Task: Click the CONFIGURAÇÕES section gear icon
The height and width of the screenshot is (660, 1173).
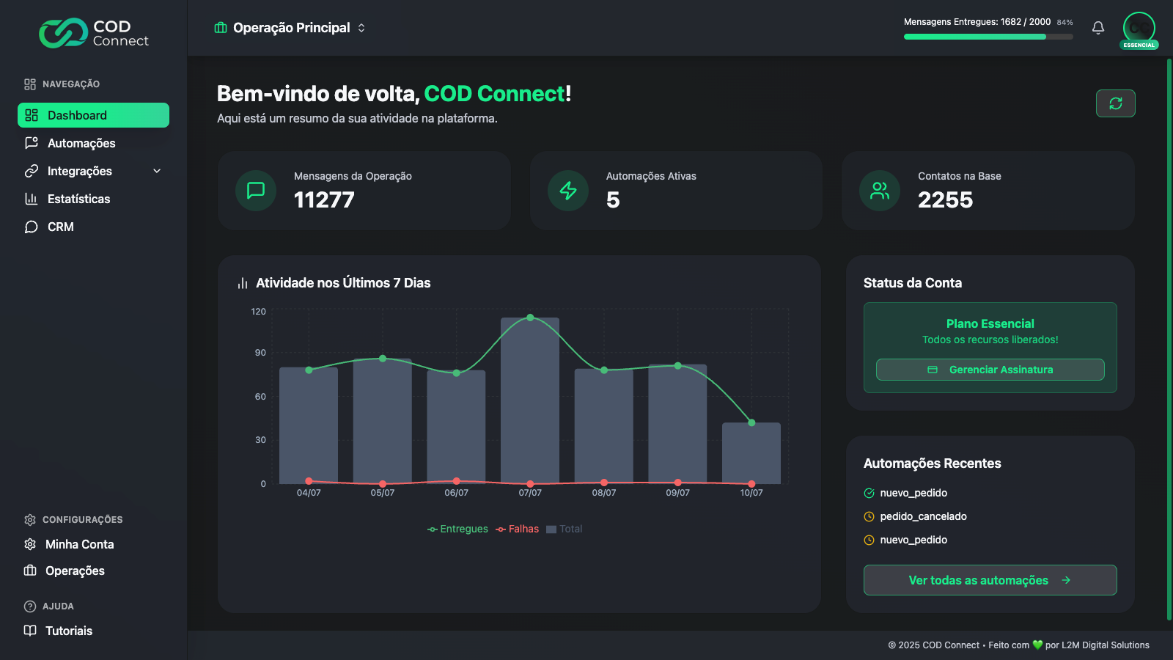Action: pyautogui.click(x=30, y=520)
